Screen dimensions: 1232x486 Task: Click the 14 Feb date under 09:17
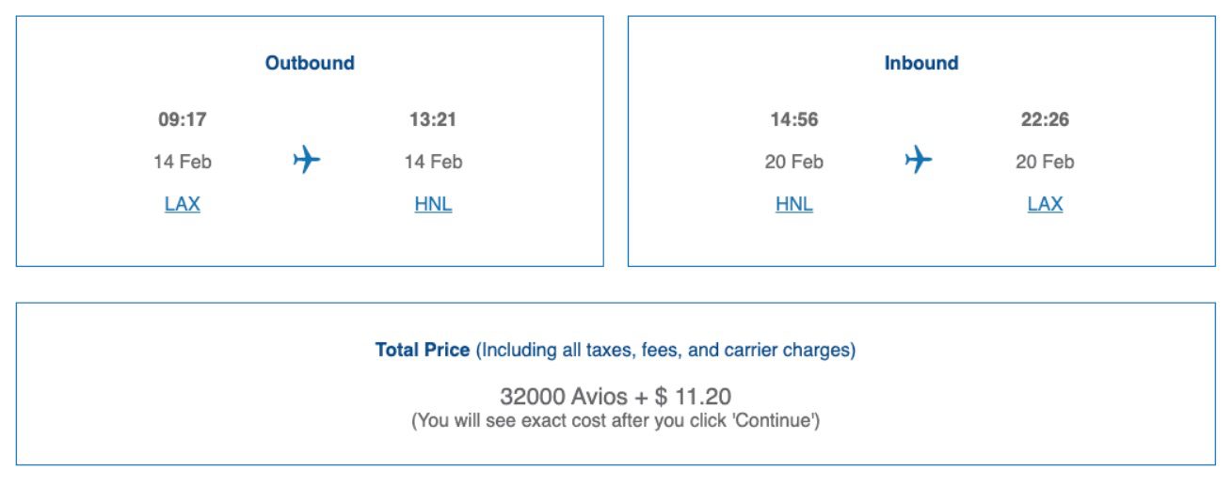pyautogui.click(x=183, y=162)
